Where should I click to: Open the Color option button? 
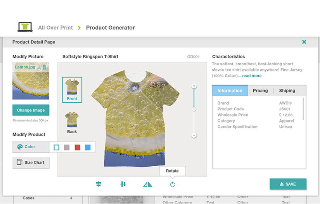[31, 147]
